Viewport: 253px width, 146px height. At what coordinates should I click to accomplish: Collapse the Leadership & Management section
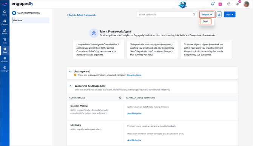point(70,86)
